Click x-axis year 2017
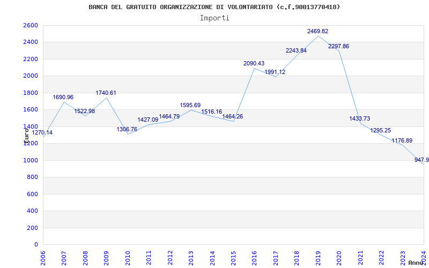This screenshot has width=429, height=268. (276, 258)
